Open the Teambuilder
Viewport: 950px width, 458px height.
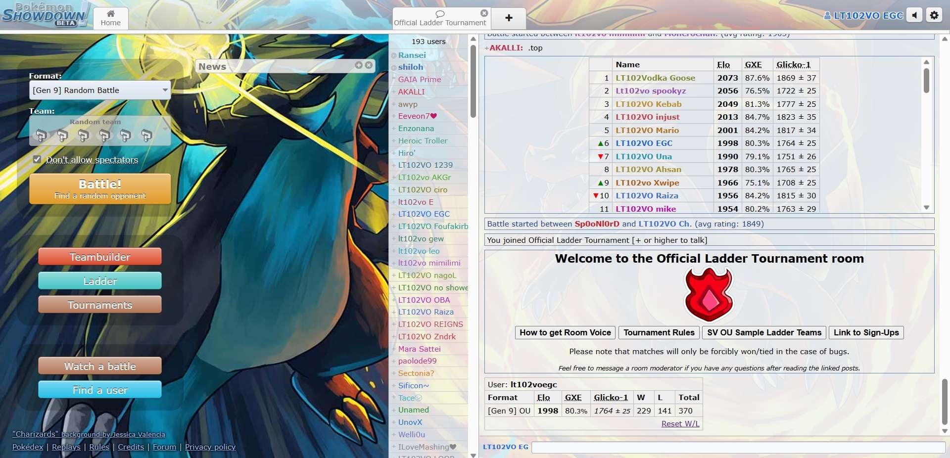(100, 257)
